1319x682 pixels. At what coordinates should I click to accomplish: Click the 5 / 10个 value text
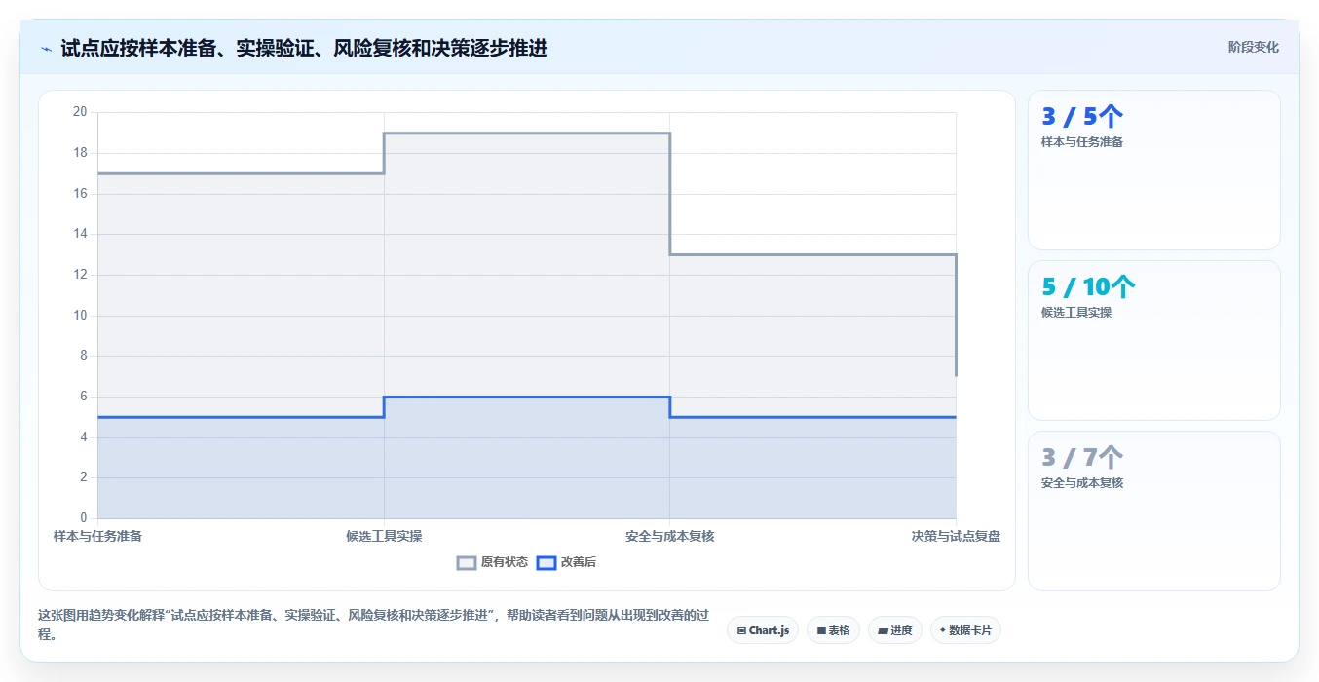(1088, 287)
